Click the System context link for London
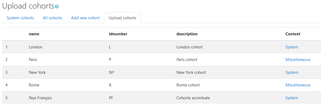The image size is (321, 107). pyautogui.click(x=292, y=47)
